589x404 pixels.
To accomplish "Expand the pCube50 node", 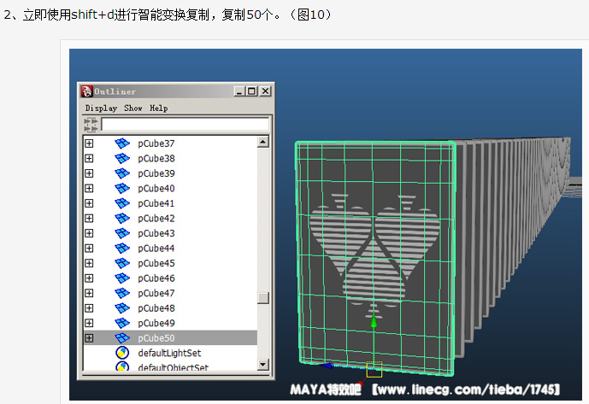I will coord(89,338).
